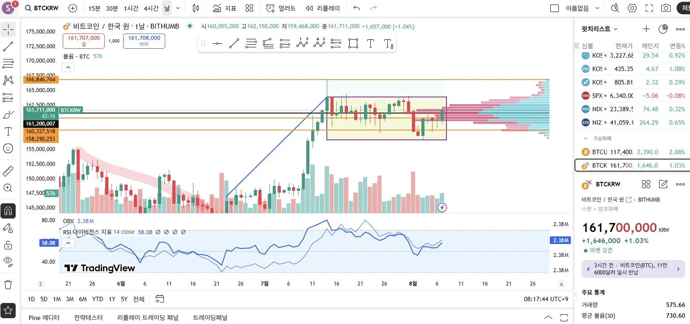Take a chart snapshot with camera icon
The image size is (690, 324).
666,8
